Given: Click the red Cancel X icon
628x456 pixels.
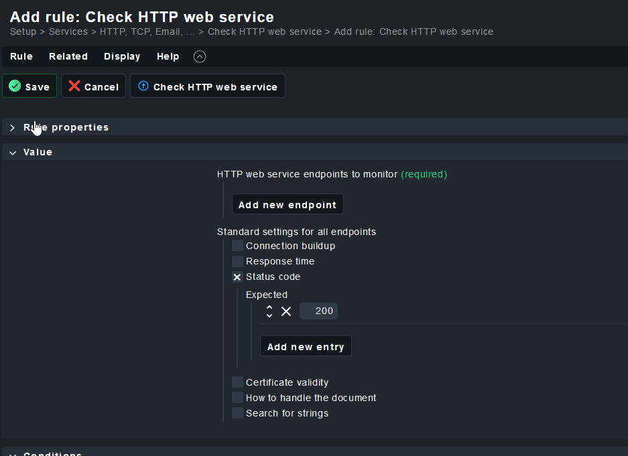Looking at the screenshot, I should 74,86.
